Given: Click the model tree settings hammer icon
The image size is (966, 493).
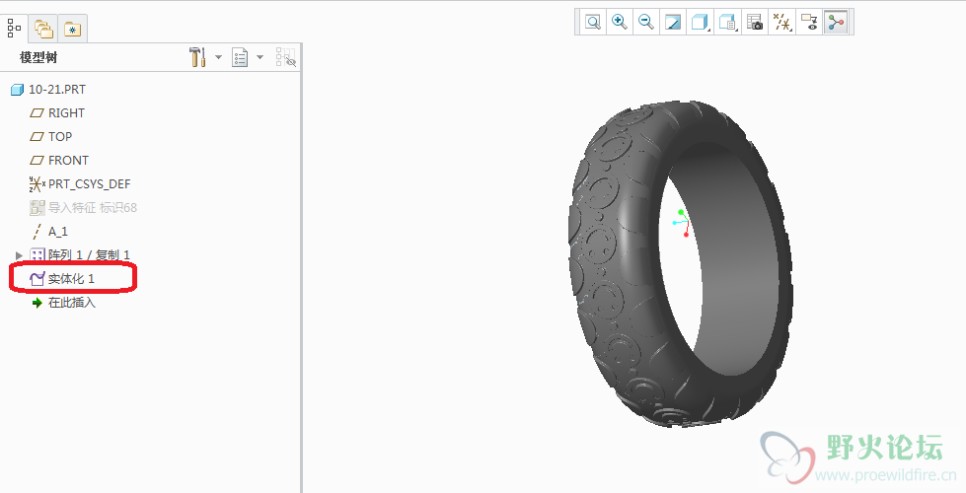Looking at the screenshot, I should click(197, 57).
